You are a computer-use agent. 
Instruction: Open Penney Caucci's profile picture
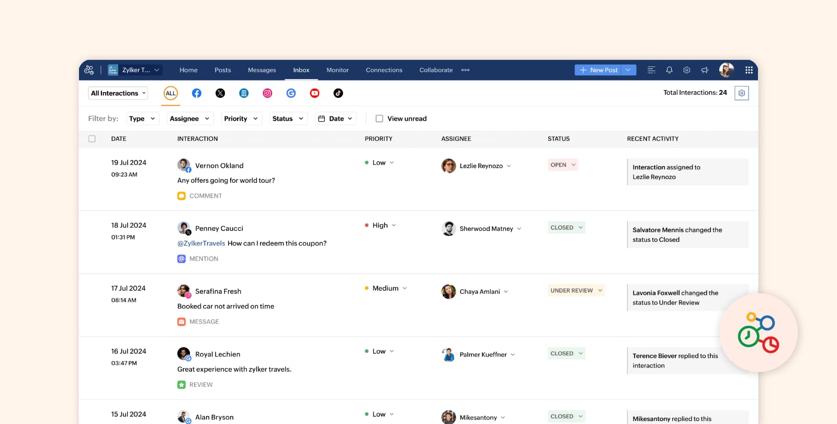point(184,228)
